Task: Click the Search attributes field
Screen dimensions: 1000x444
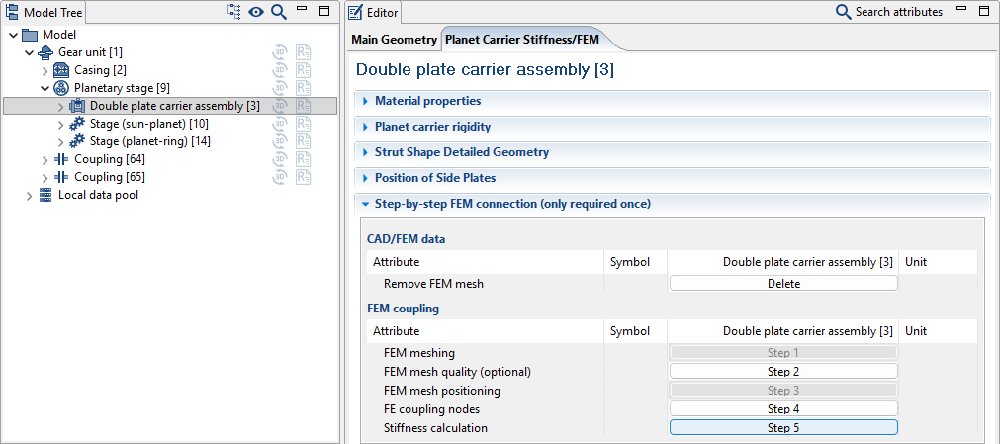Action: click(x=898, y=12)
